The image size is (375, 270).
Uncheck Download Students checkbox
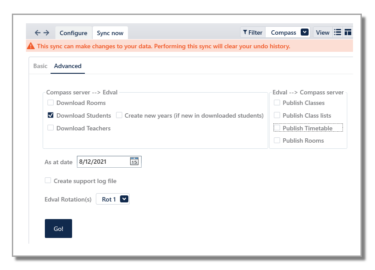coord(51,115)
